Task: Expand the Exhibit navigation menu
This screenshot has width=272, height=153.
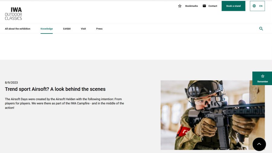Action: tap(67, 29)
